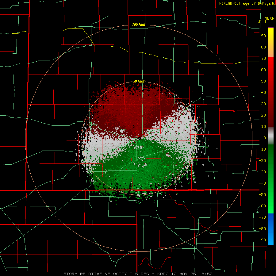Click the 10 value on velocity scale
Viewport: 276px width, 276px height.
263,127
